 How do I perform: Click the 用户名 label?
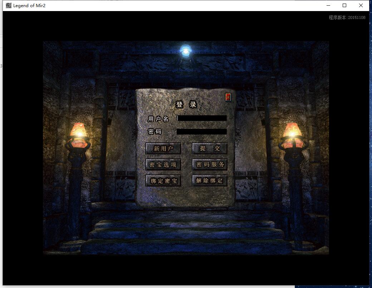coord(158,119)
